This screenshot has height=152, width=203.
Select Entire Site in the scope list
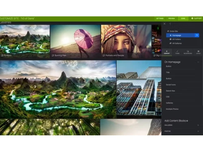click(x=173, y=31)
